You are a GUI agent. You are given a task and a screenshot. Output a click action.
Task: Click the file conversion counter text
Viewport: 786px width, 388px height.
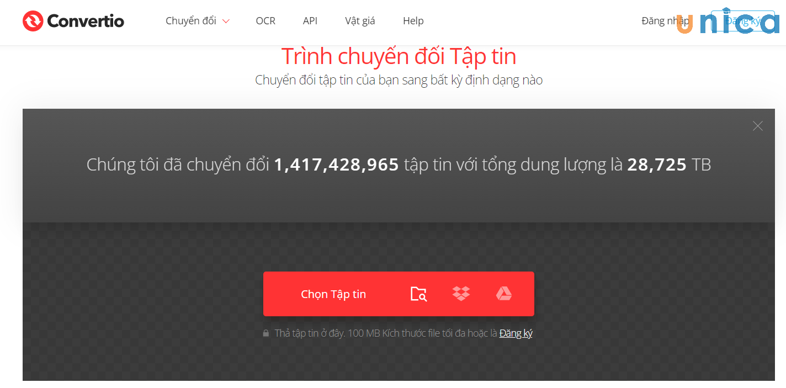click(x=399, y=164)
